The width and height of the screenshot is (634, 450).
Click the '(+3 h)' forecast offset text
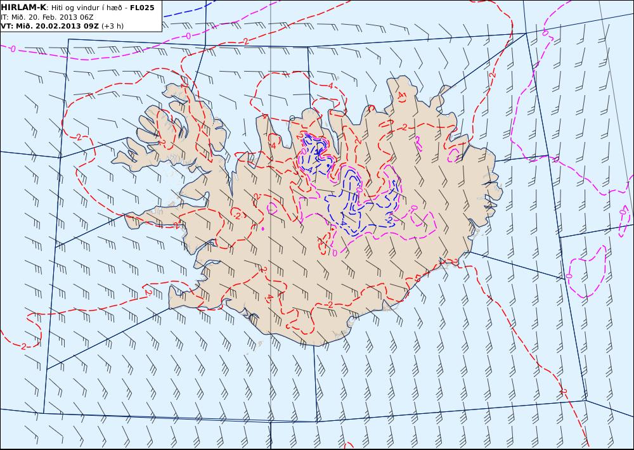coord(112,26)
